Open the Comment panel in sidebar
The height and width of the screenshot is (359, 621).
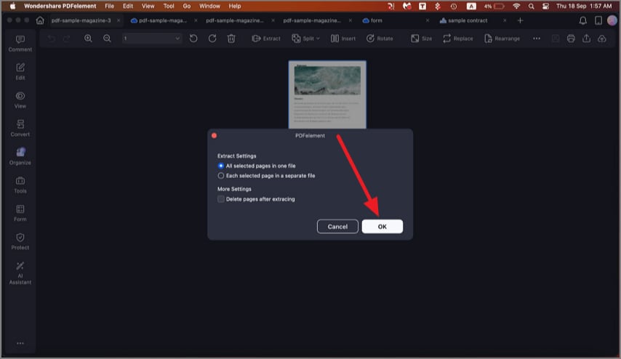[x=20, y=44]
